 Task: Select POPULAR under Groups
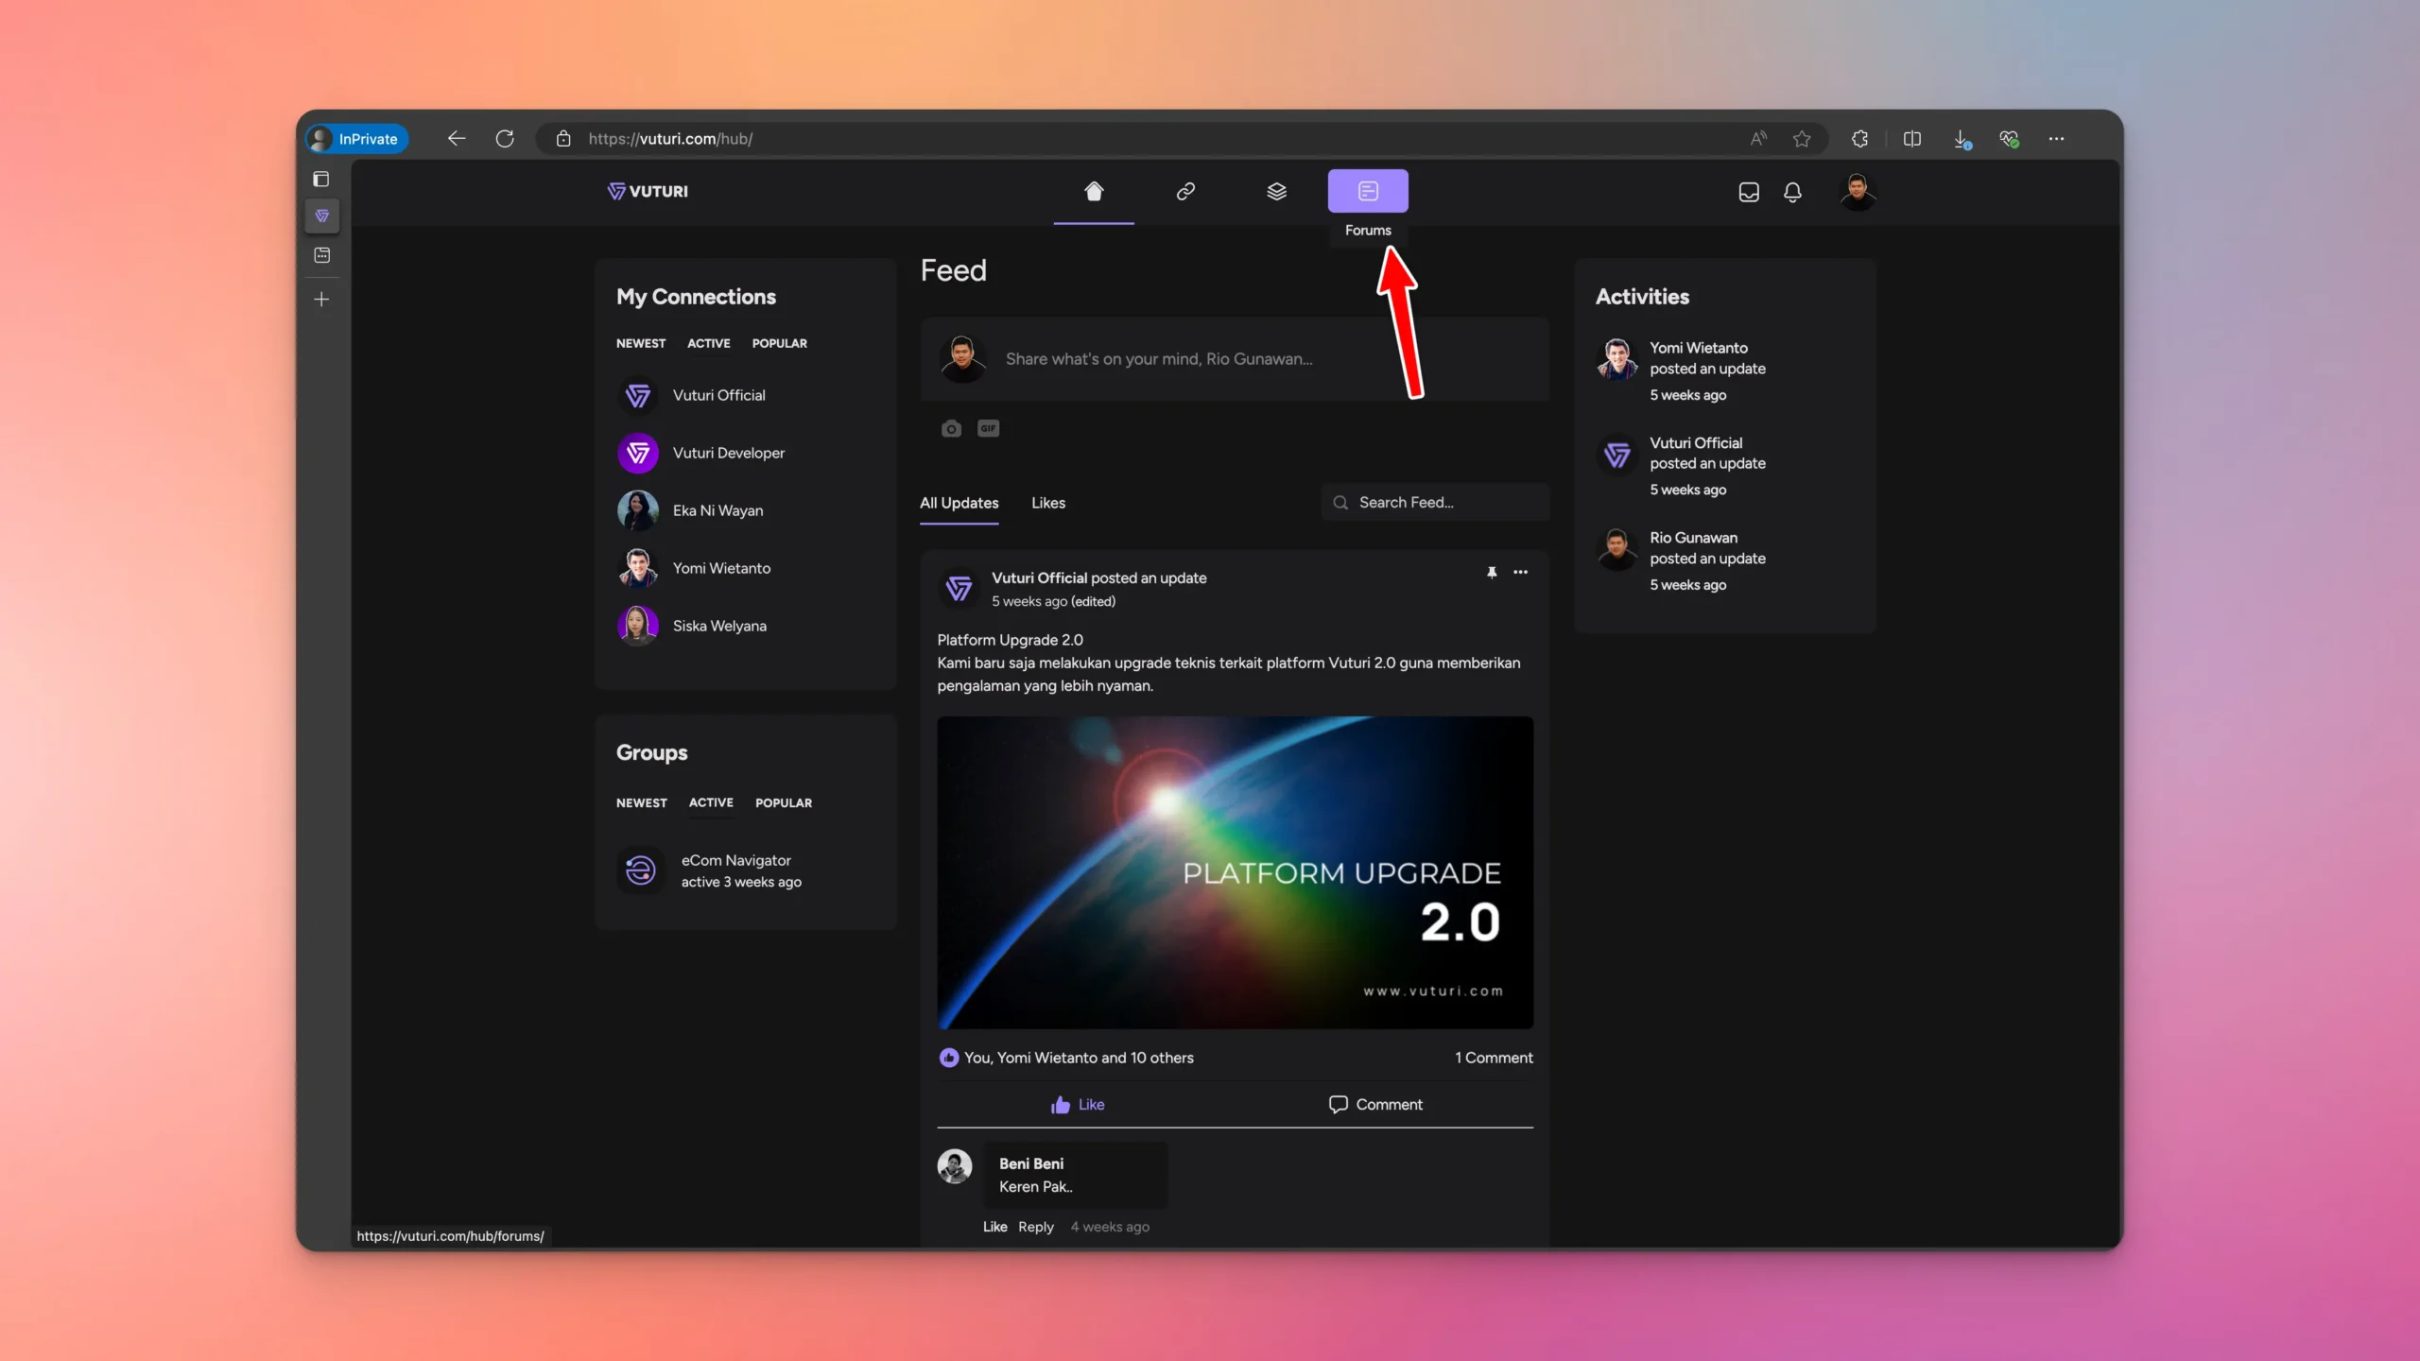(x=784, y=802)
